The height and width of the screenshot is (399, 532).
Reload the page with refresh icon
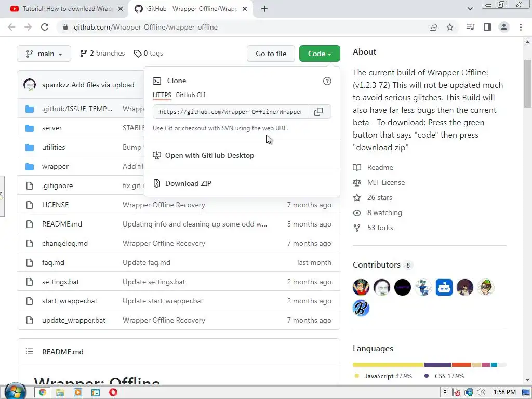[x=45, y=27]
